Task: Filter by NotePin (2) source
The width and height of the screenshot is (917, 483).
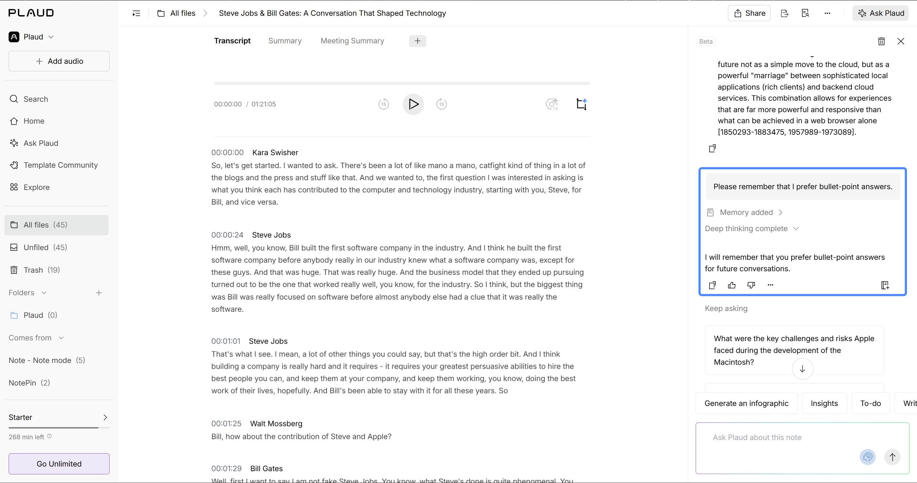Action: [29, 383]
